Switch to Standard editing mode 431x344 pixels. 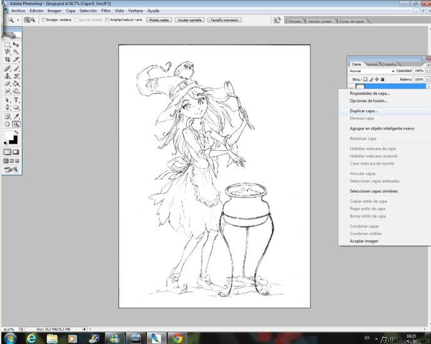[x=8, y=152]
